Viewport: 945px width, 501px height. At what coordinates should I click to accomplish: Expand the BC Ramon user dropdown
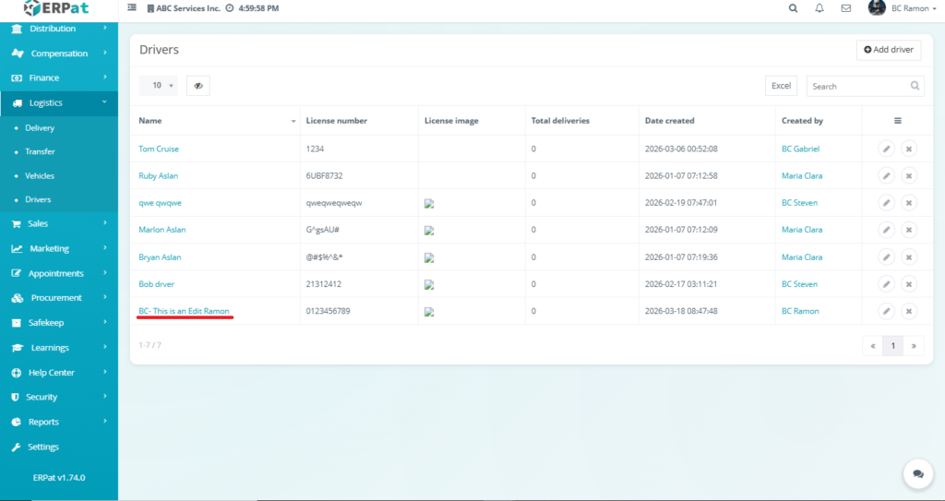pos(902,8)
